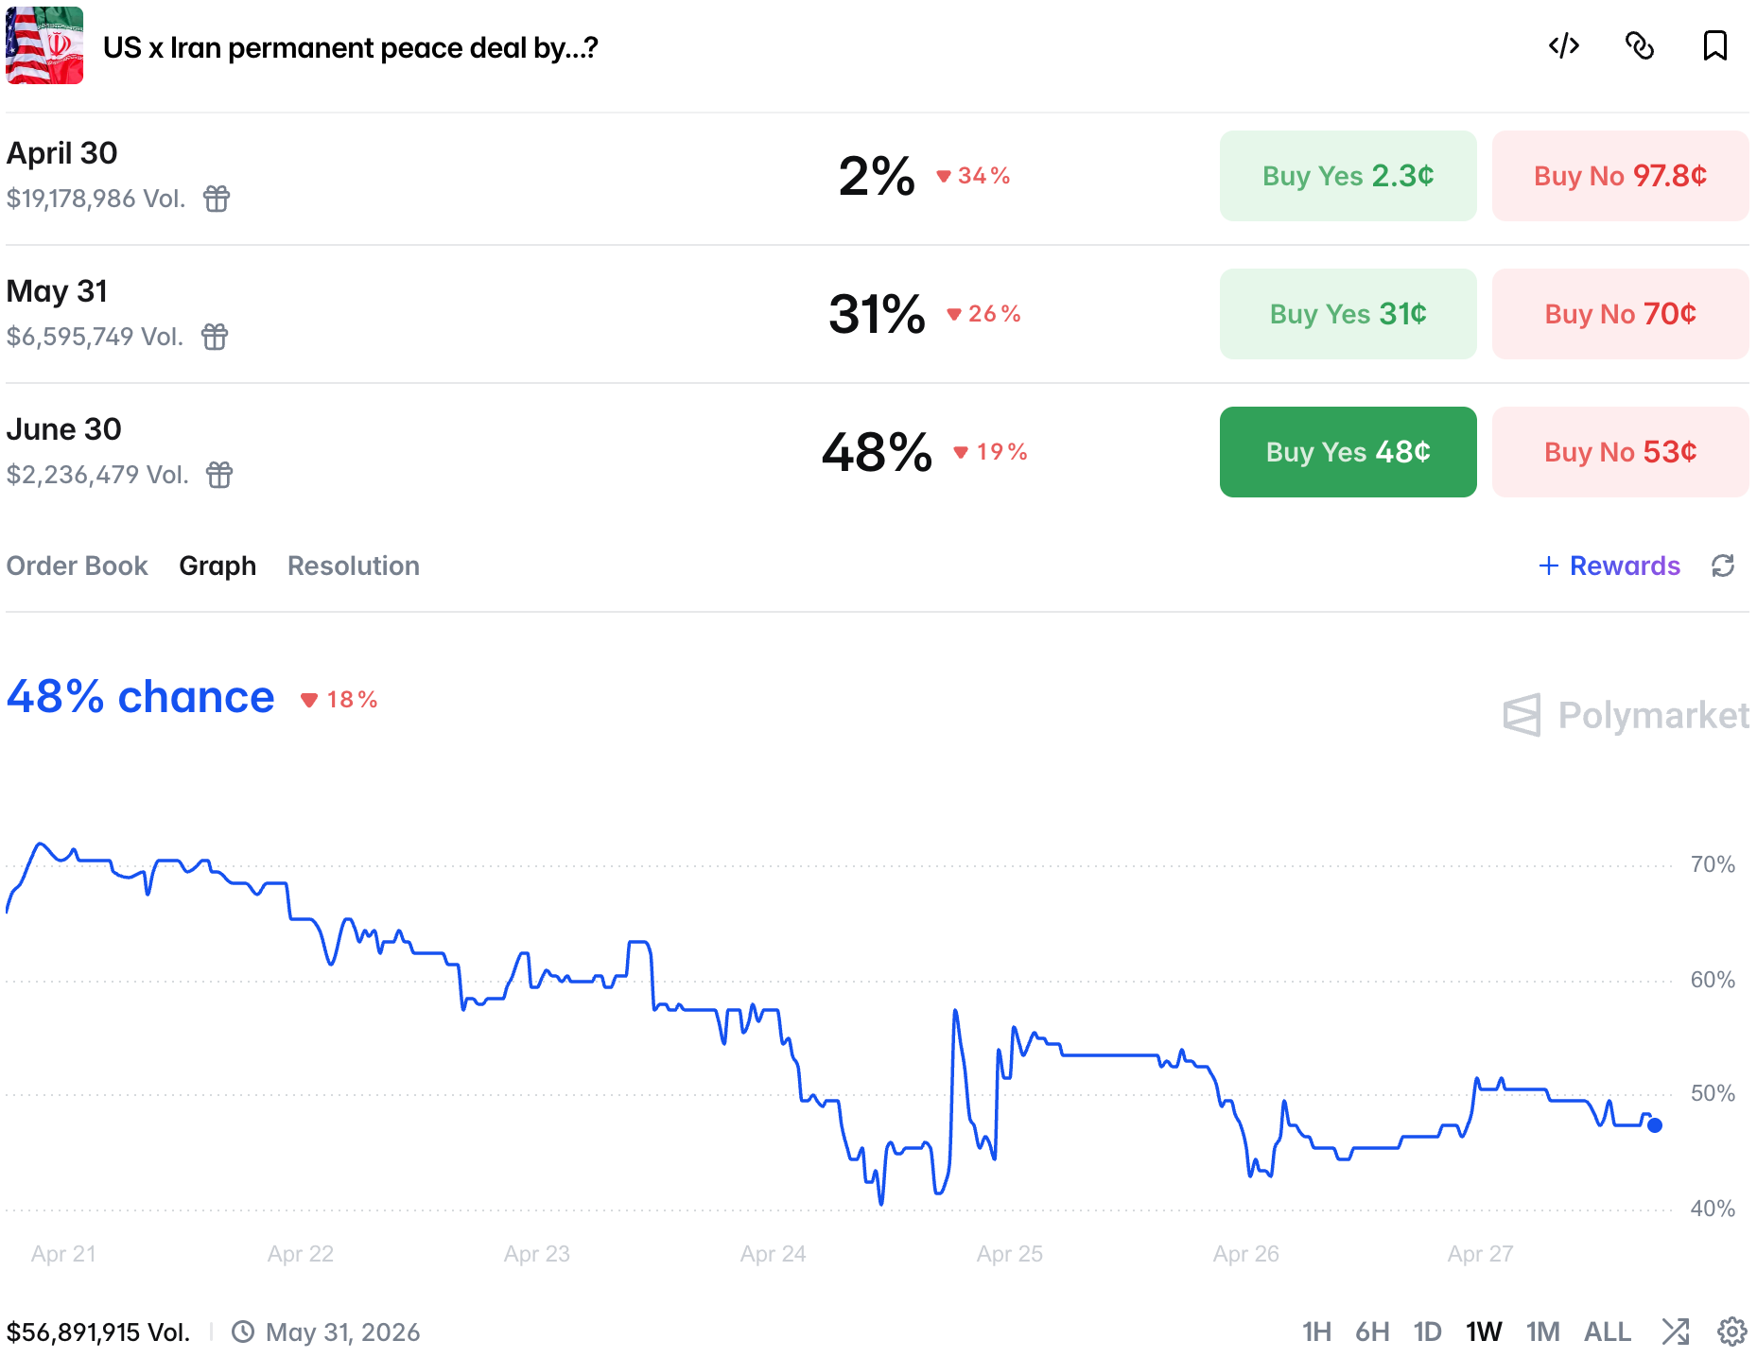Click the blue endpoint dot on the graph
The height and width of the screenshot is (1358, 1757).
[x=1654, y=1125]
